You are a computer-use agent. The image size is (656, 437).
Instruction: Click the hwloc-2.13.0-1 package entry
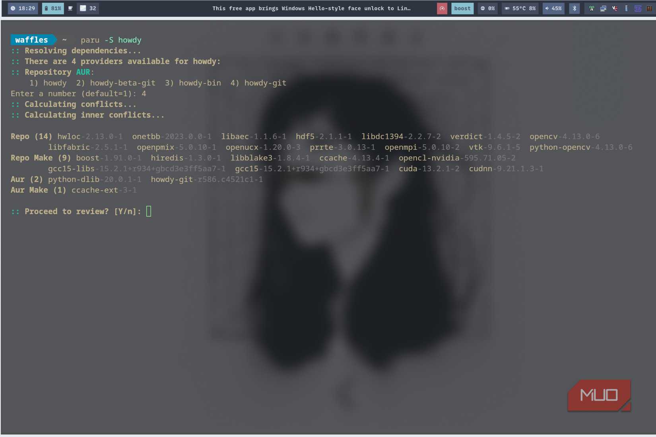point(90,137)
